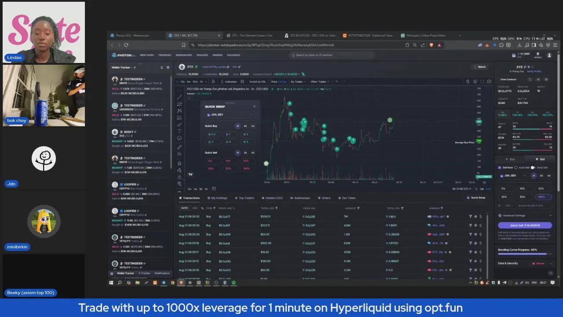Open the My Trades dropdown
The height and width of the screenshot is (317, 563).
pyautogui.click(x=298, y=81)
